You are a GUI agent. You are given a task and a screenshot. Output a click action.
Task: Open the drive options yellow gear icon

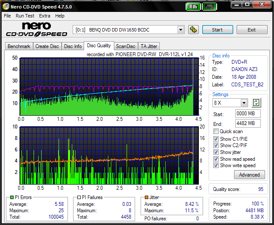click(x=193, y=30)
